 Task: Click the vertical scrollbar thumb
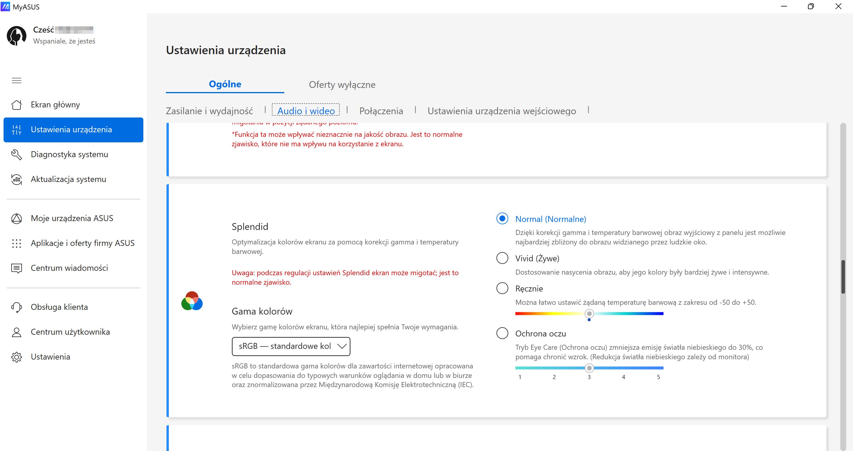coord(843,277)
